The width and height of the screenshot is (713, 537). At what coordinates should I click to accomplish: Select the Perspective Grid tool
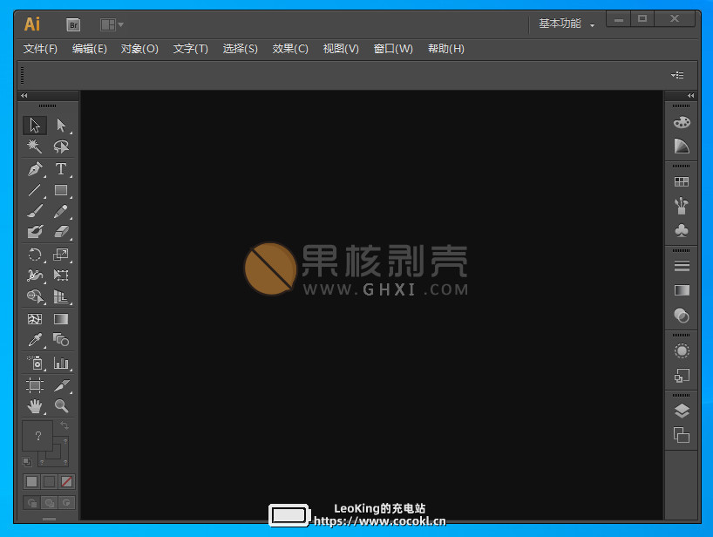click(x=61, y=296)
